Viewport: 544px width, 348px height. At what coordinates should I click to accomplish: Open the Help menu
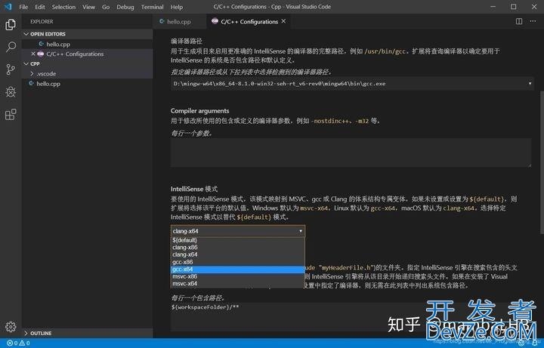pyautogui.click(x=177, y=7)
